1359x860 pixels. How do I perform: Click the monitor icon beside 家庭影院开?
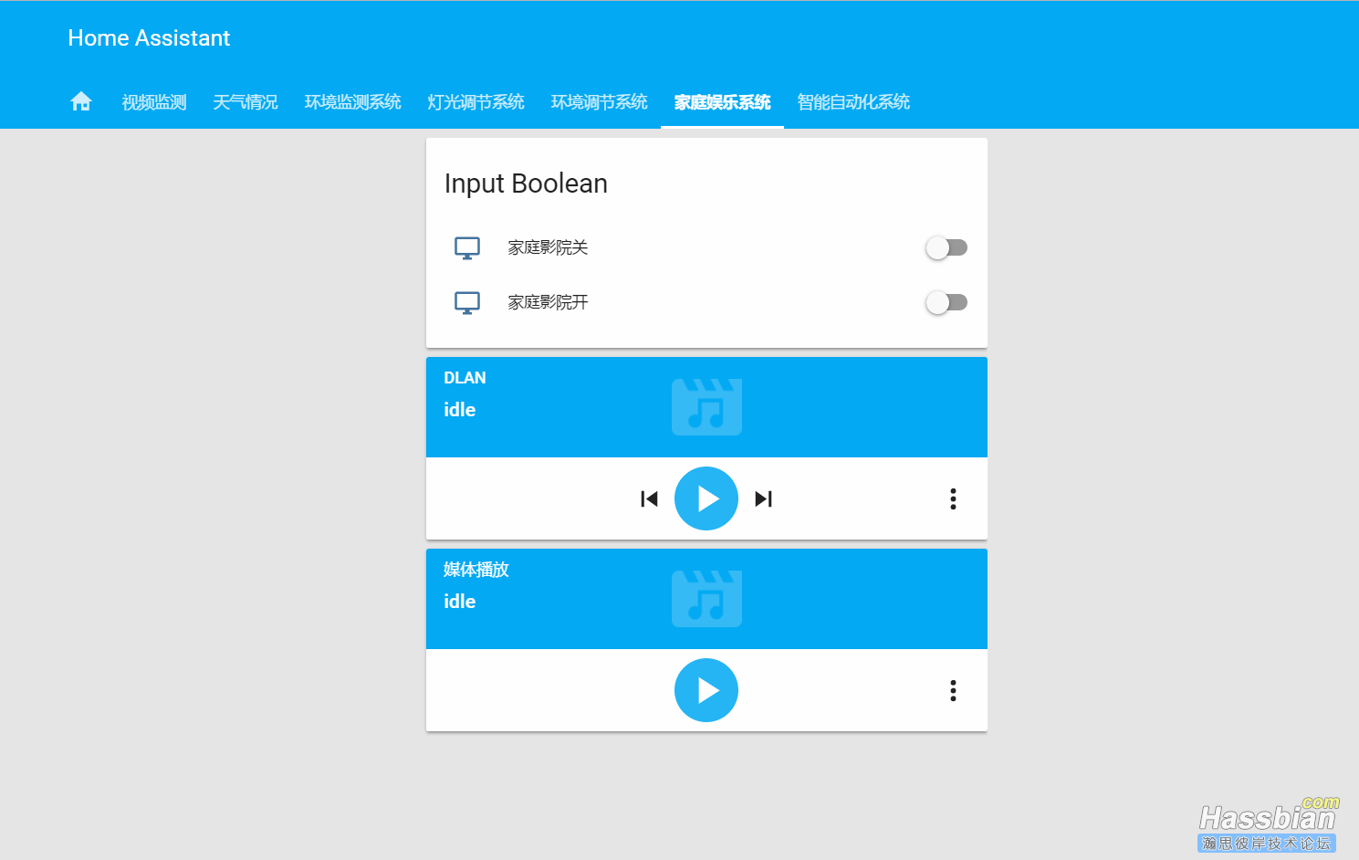[467, 303]
